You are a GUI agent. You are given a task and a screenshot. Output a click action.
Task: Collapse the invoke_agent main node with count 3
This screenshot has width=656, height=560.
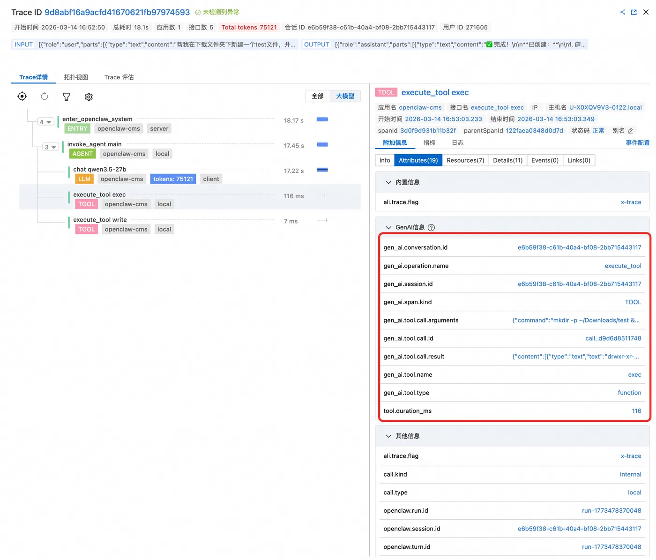[x=50, y=147]
